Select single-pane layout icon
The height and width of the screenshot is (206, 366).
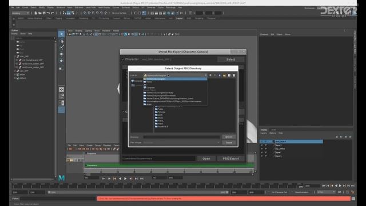pyautogui.click(x=61, y=89)
